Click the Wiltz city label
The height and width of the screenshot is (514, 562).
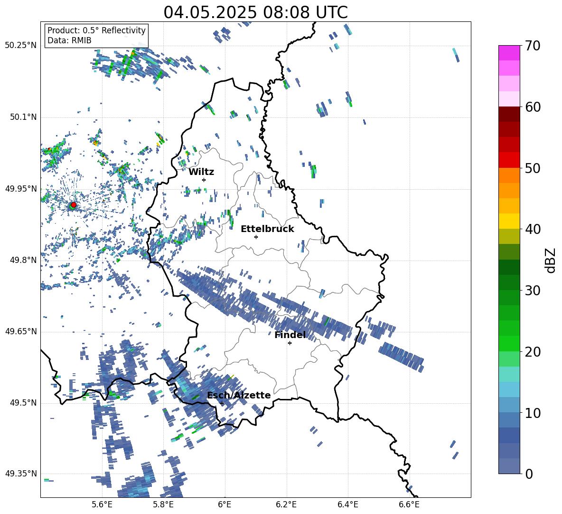tap(201, 172)
